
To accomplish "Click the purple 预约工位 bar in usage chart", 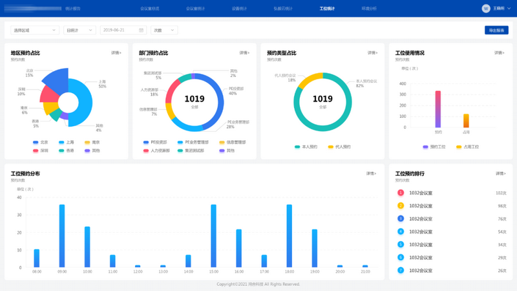I will [x=438, y=109].
